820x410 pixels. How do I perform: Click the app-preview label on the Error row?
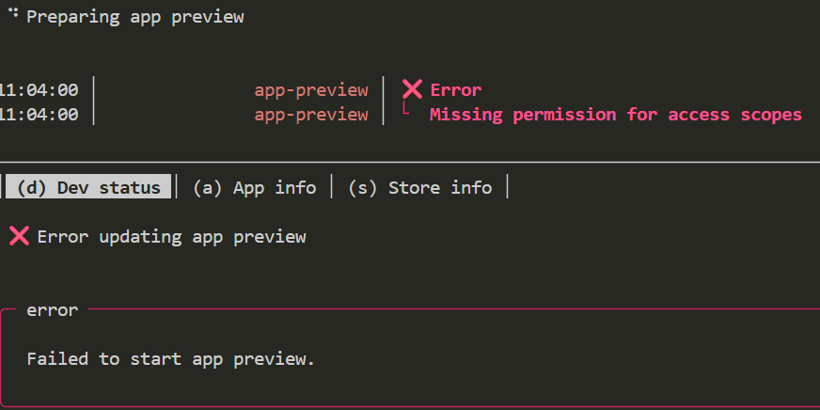(x=310, y=90)
